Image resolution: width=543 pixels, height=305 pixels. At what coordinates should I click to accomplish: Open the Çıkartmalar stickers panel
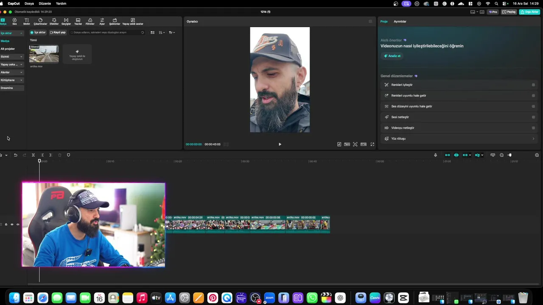point(40,21)
